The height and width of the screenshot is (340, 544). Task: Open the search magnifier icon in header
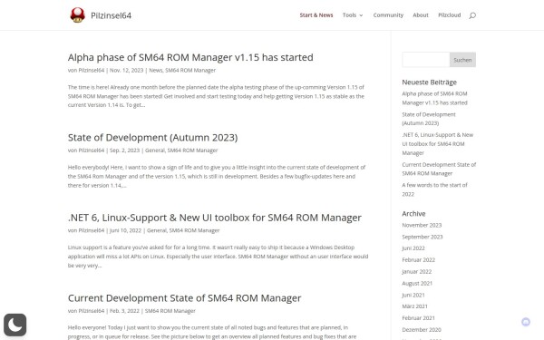472,15
